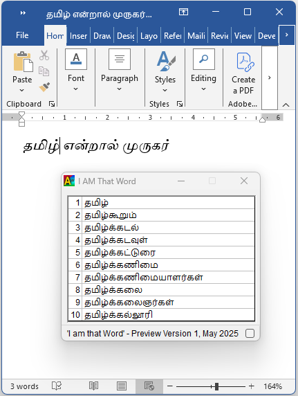The width and height of the screenshot is (298, 396).
Task: Open the Create a PDF Adobe tool
Action: coord(243,73)
